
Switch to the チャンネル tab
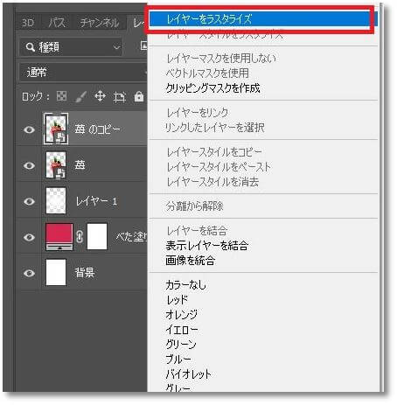coord(100,23)
